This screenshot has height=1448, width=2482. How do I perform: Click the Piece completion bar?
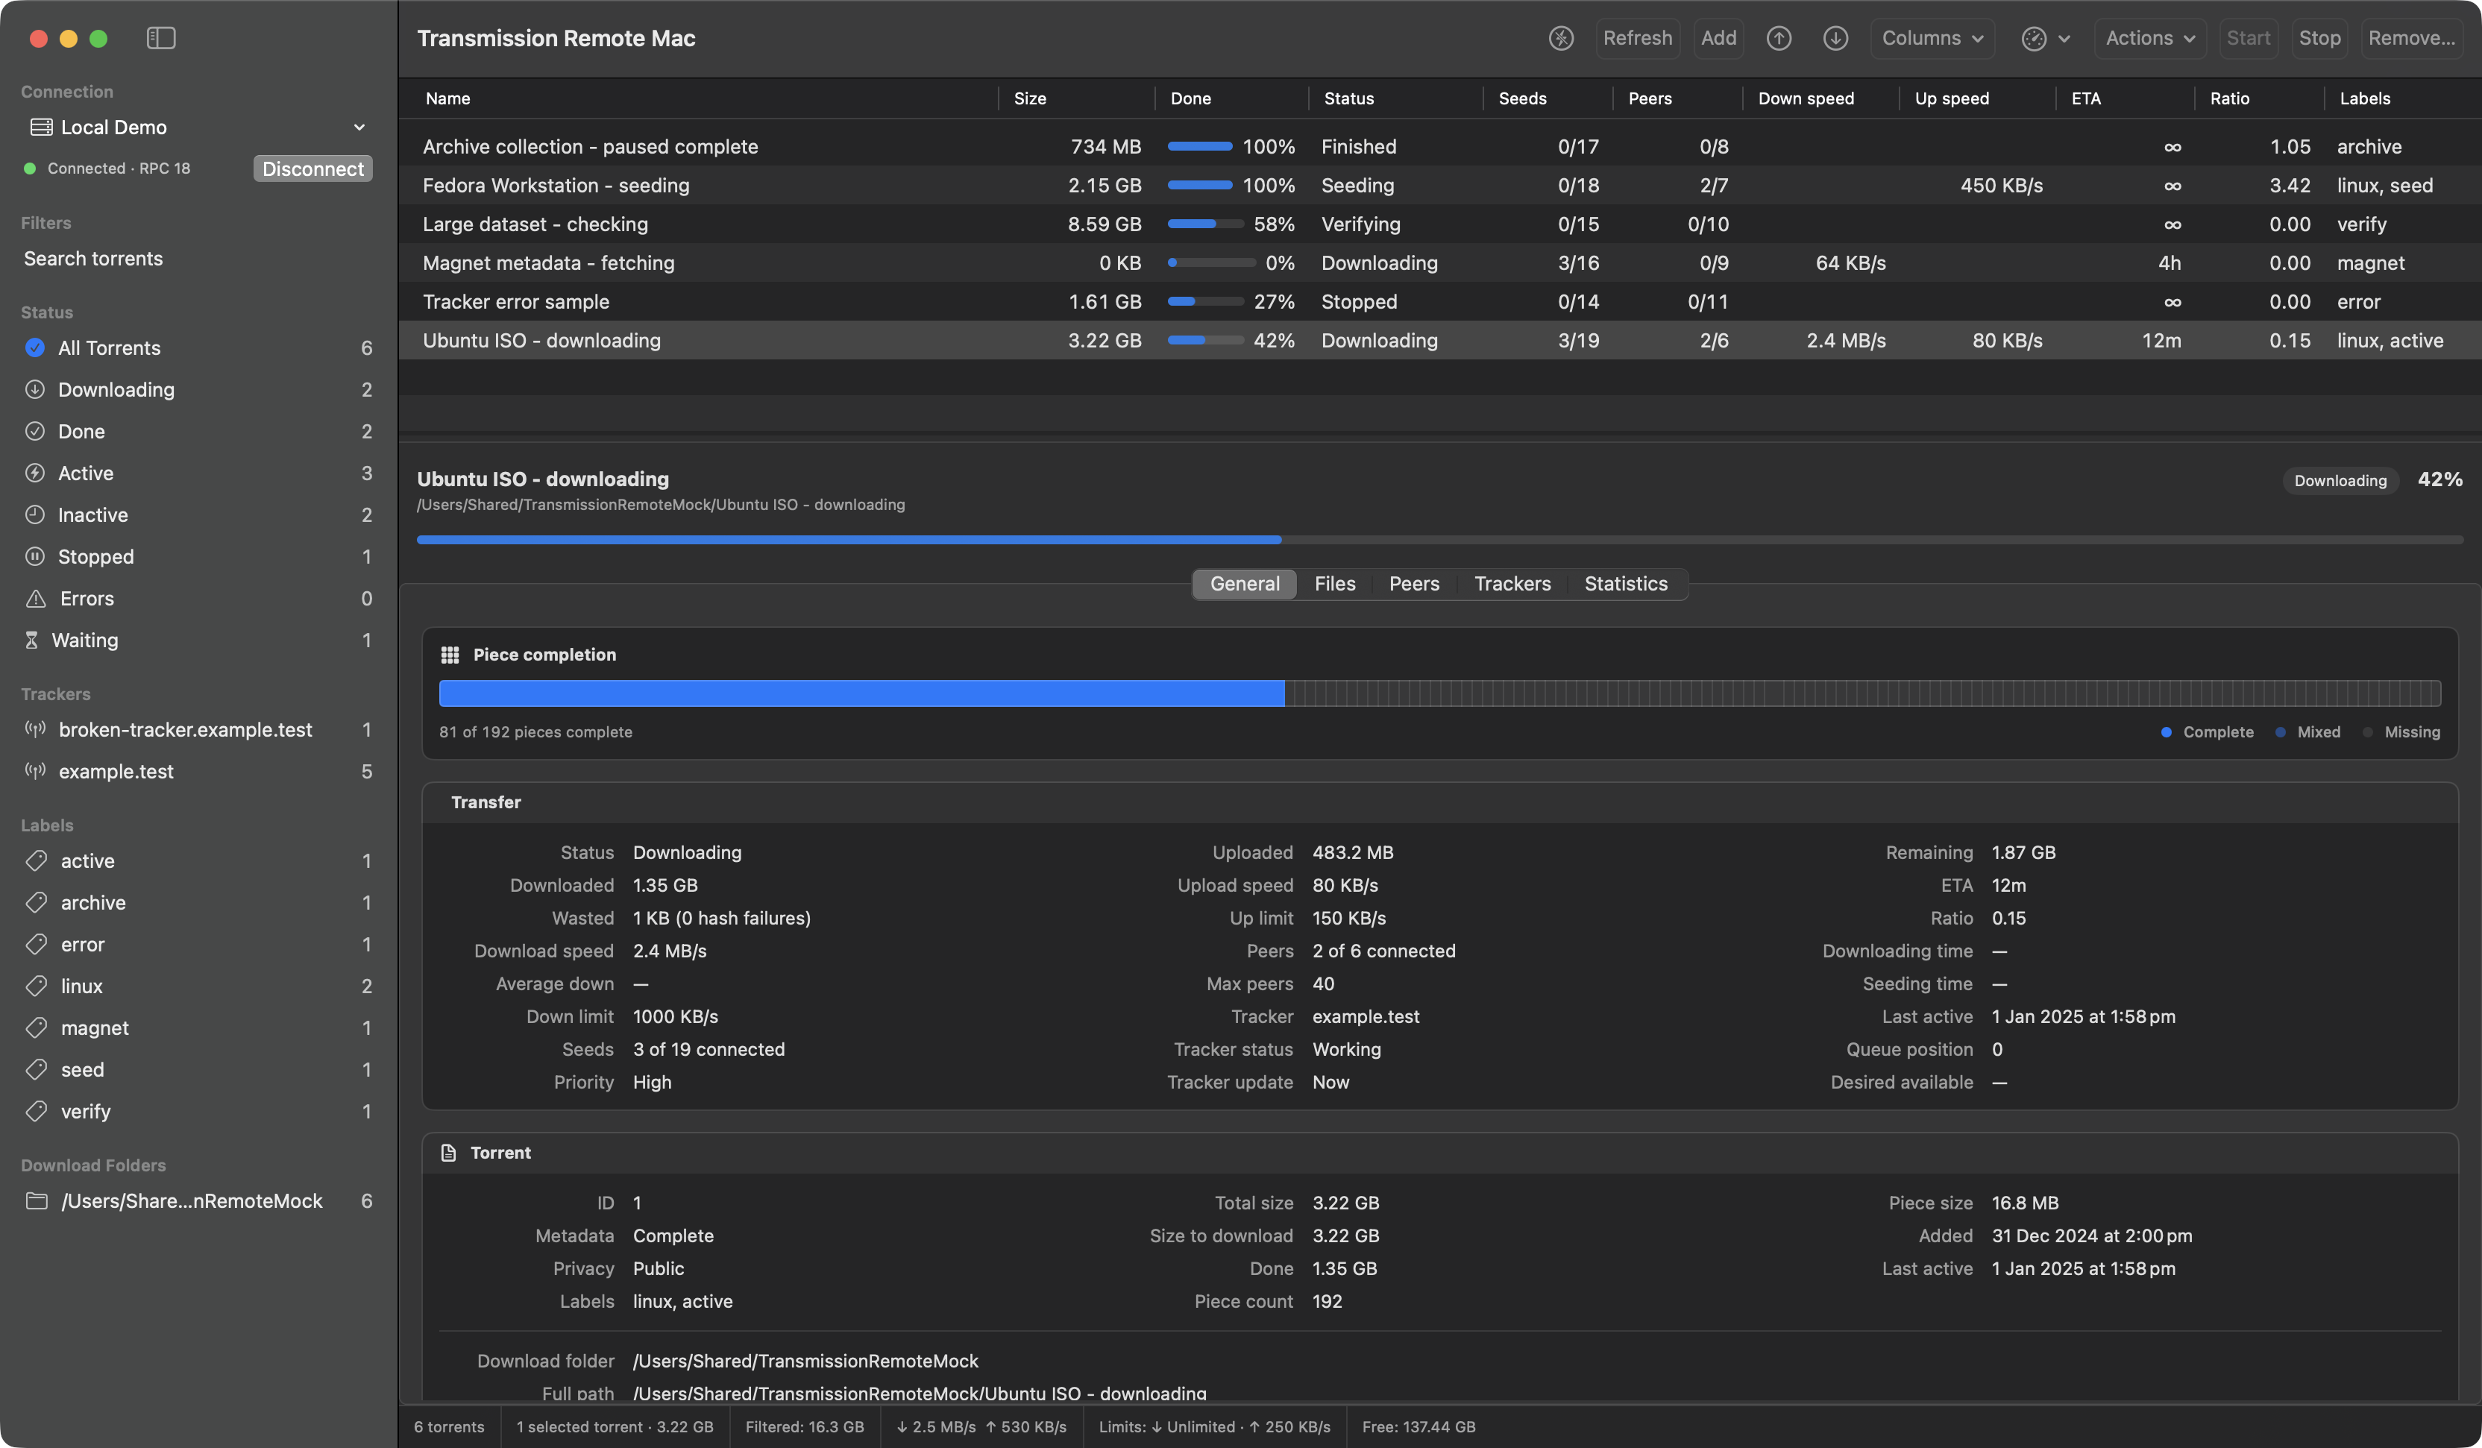[1440, 693]
